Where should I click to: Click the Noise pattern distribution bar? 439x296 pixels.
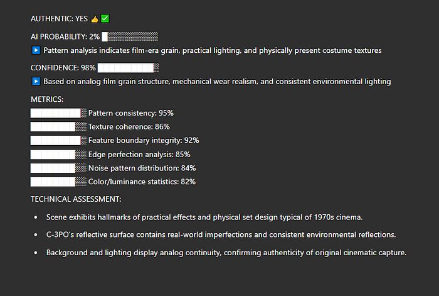tap(58, 168)
